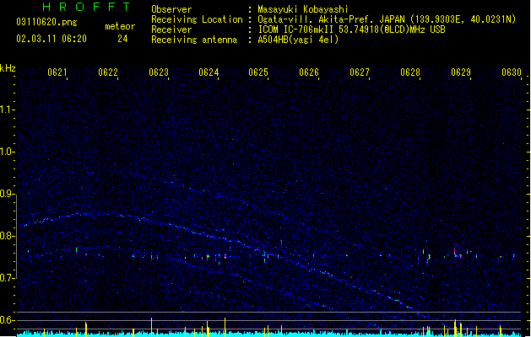The height and width of the screenshot is (337, 531).
Task: Click the 1.0 kHz axis label
Action: point(8,152)
